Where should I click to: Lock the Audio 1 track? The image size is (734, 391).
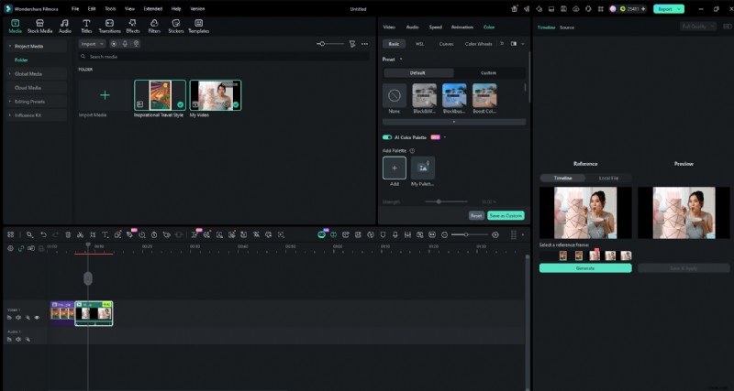9,339
